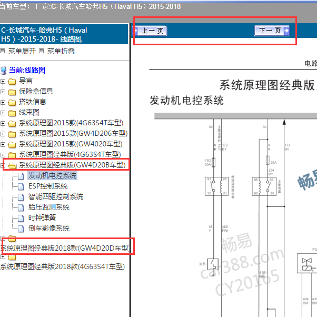Open the 保险盒信息 tree item

coord(36,91)
